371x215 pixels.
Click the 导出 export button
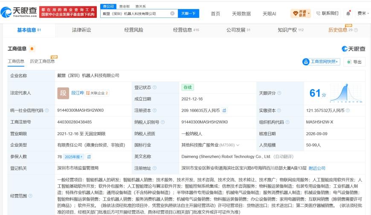tap(354, 62)
